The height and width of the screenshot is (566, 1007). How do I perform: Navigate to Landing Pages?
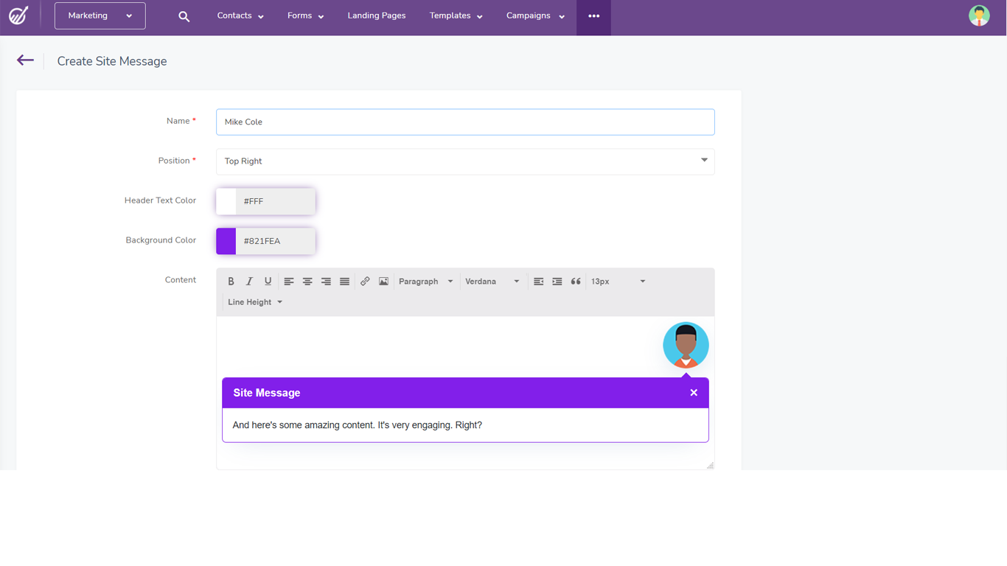[377, 15]
